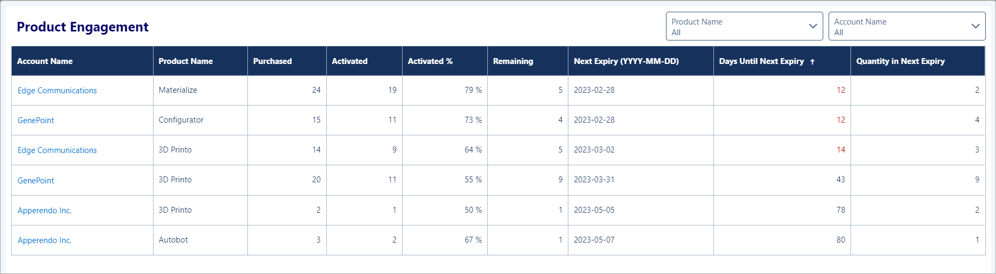This screenshot has height=274, width=996.
Task: Click the sort arrow on Days Until Next Expiry
Action: pyautogui.click(x=812, y=62)
